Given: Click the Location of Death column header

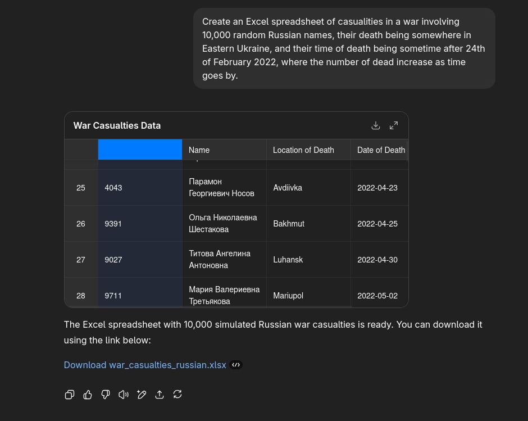Looking at the screenshot, I should pos(308,150).
